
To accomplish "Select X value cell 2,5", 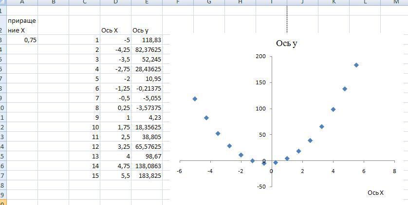I will point(115,137).
